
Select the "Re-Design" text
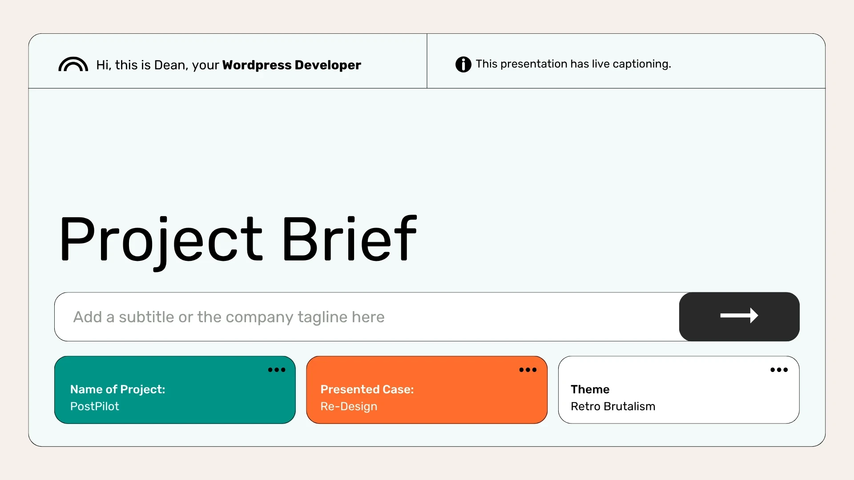(349, 406)
